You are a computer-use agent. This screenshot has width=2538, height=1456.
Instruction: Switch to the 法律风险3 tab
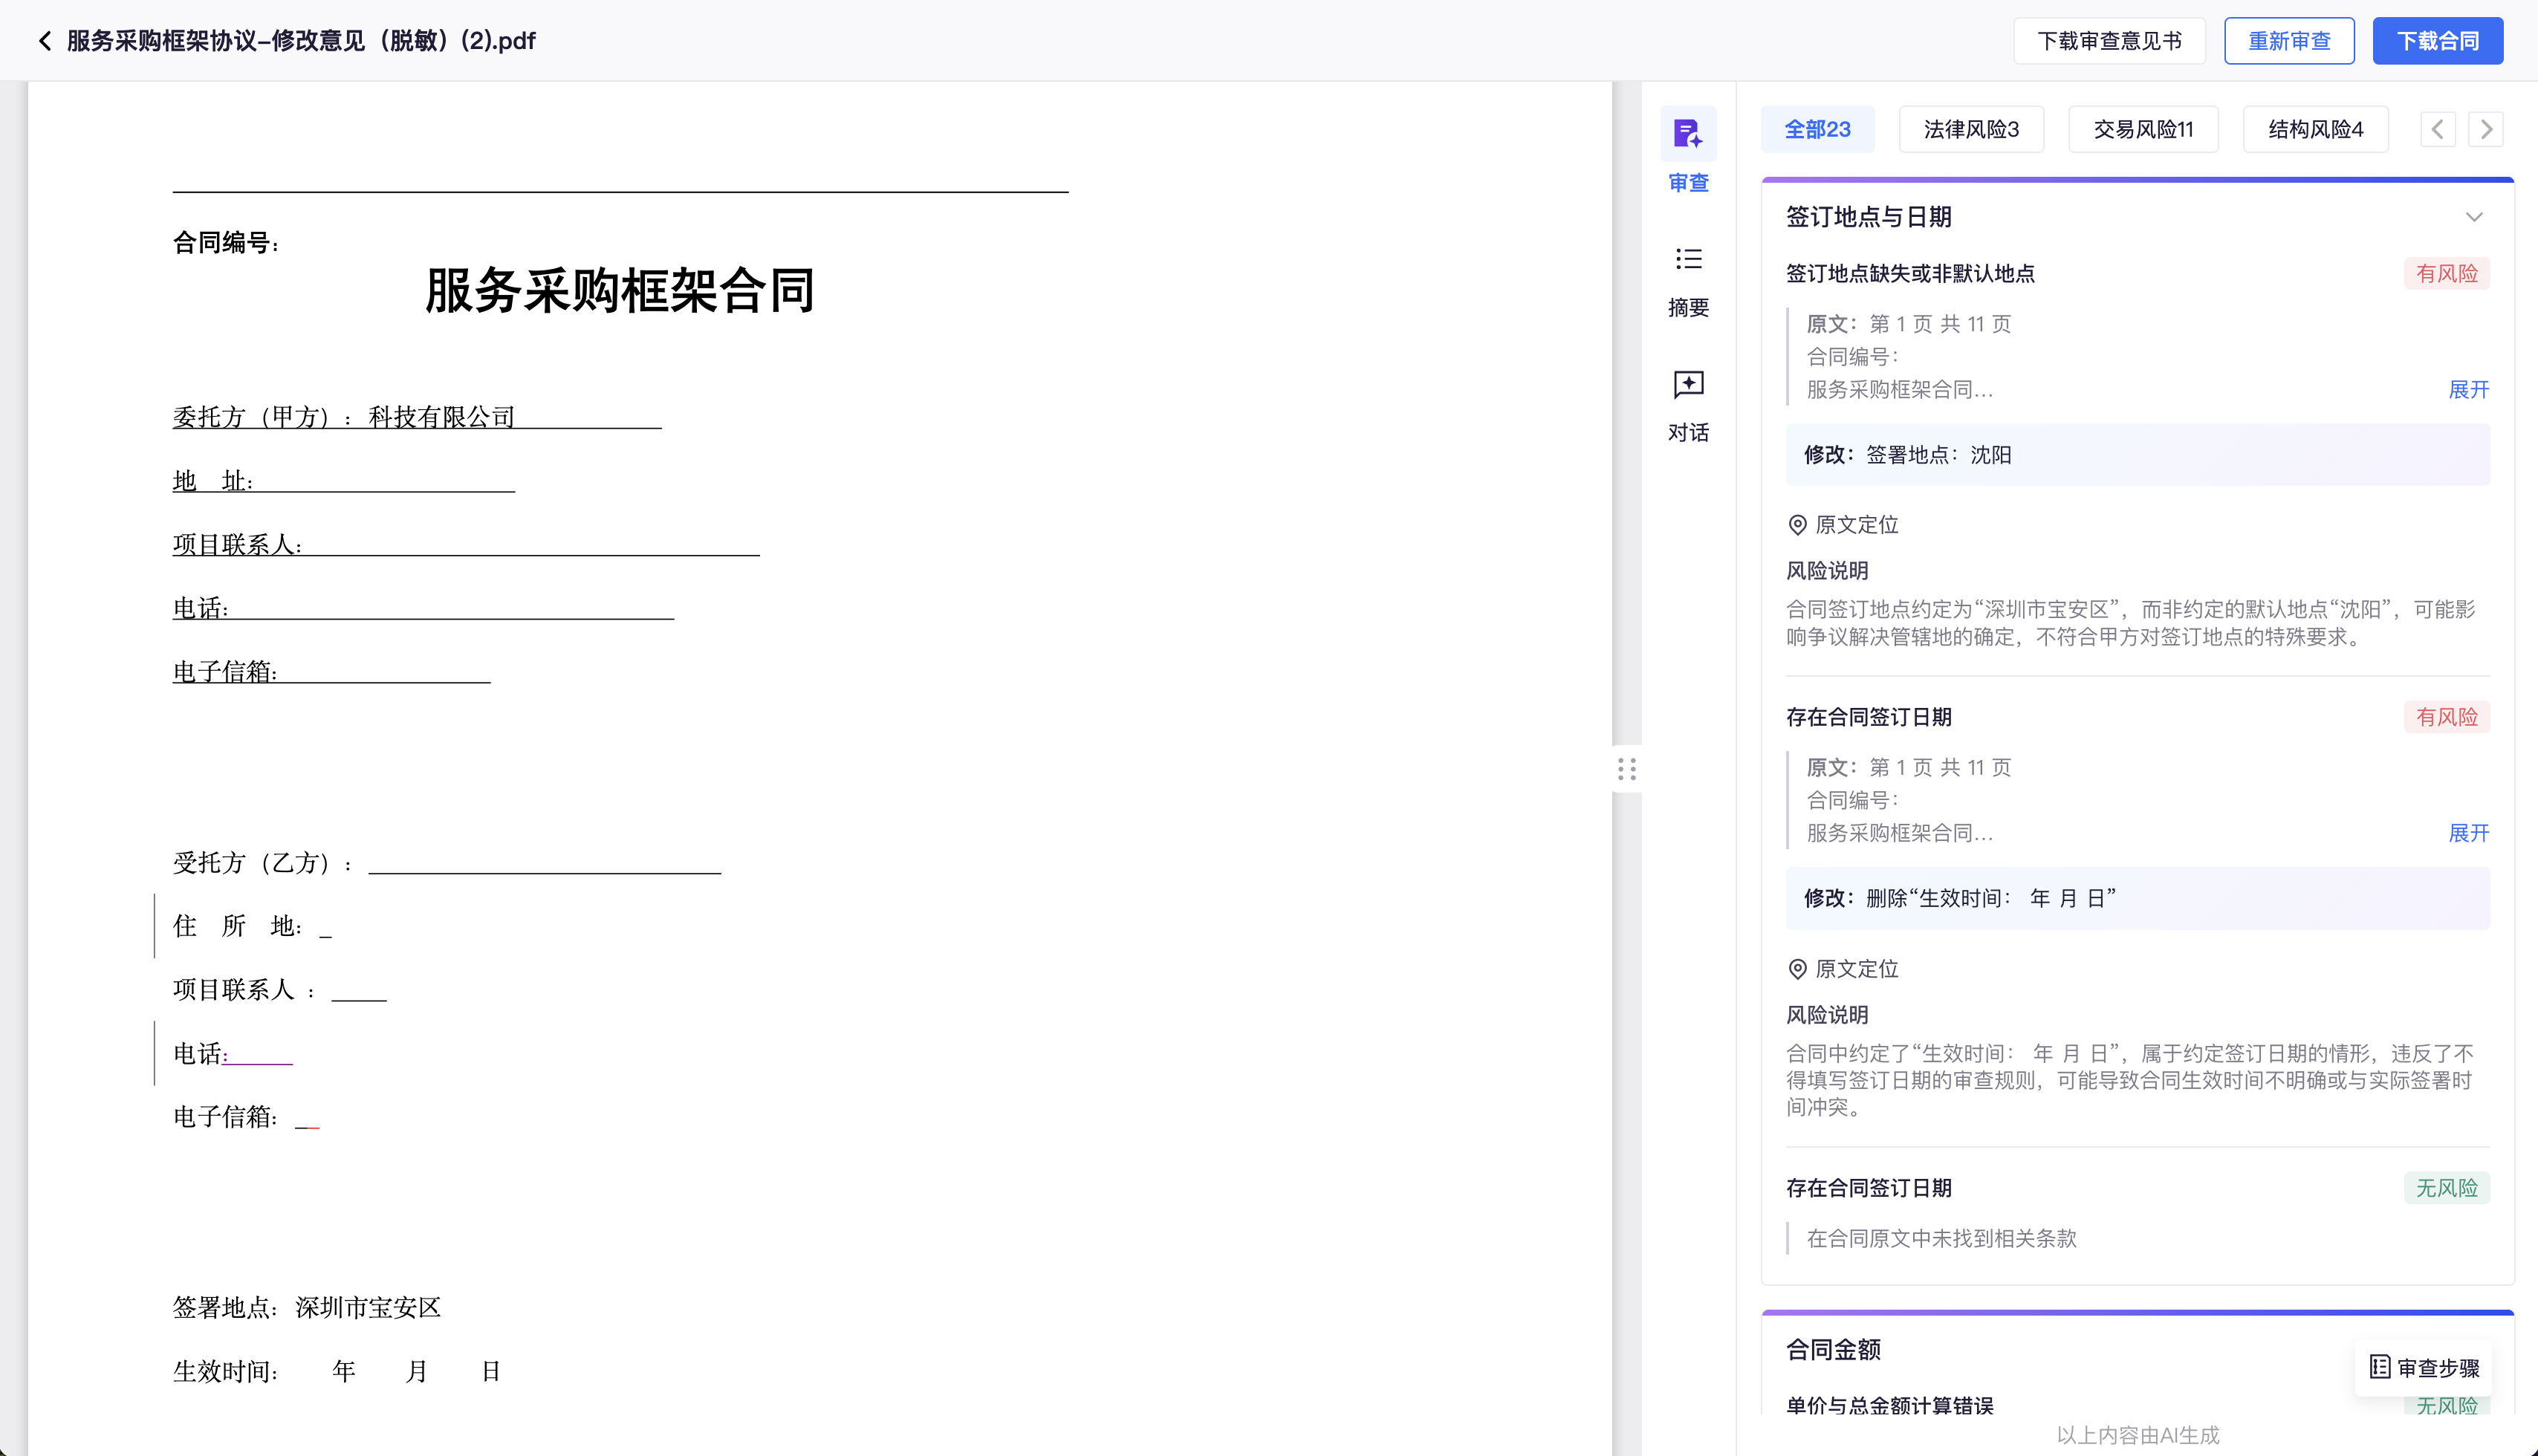tap(1970, 129)
